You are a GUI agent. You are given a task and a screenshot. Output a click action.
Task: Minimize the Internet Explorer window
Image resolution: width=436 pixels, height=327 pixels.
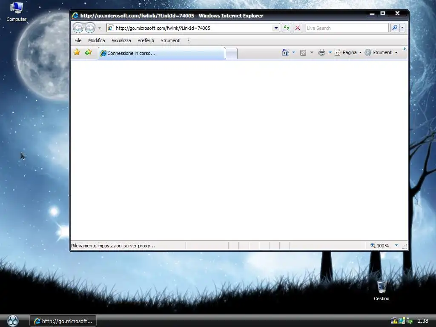(x=372, y=14)
